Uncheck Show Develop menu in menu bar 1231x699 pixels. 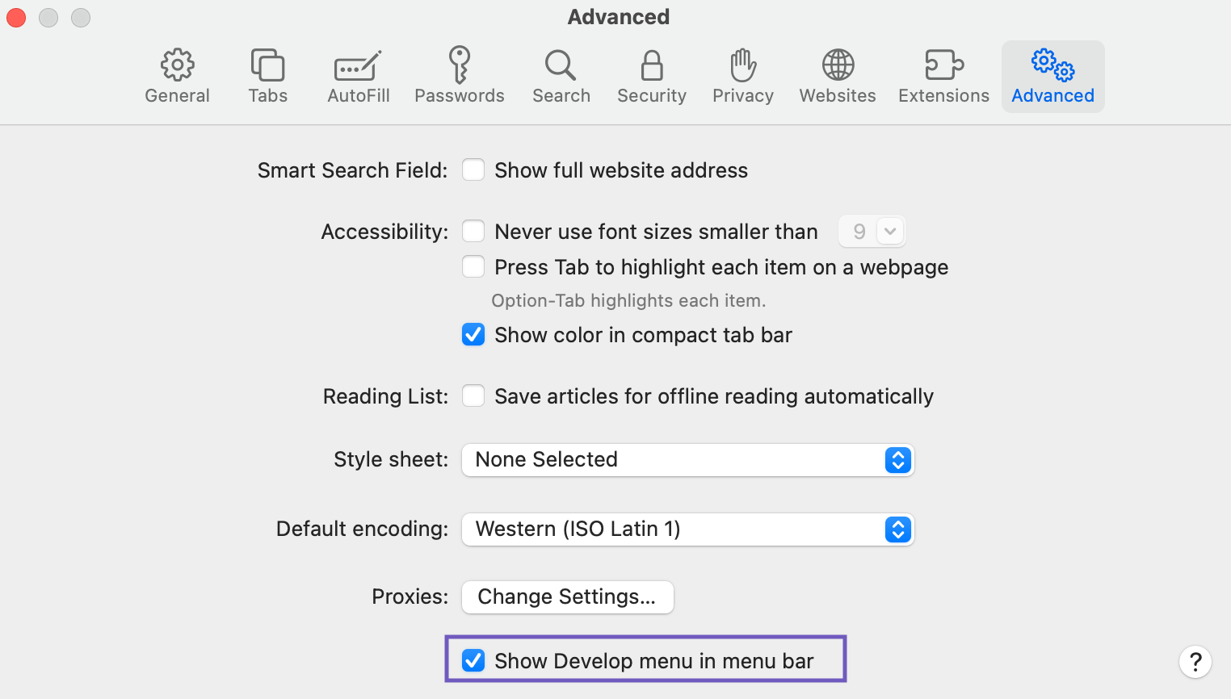click(473, 661)
